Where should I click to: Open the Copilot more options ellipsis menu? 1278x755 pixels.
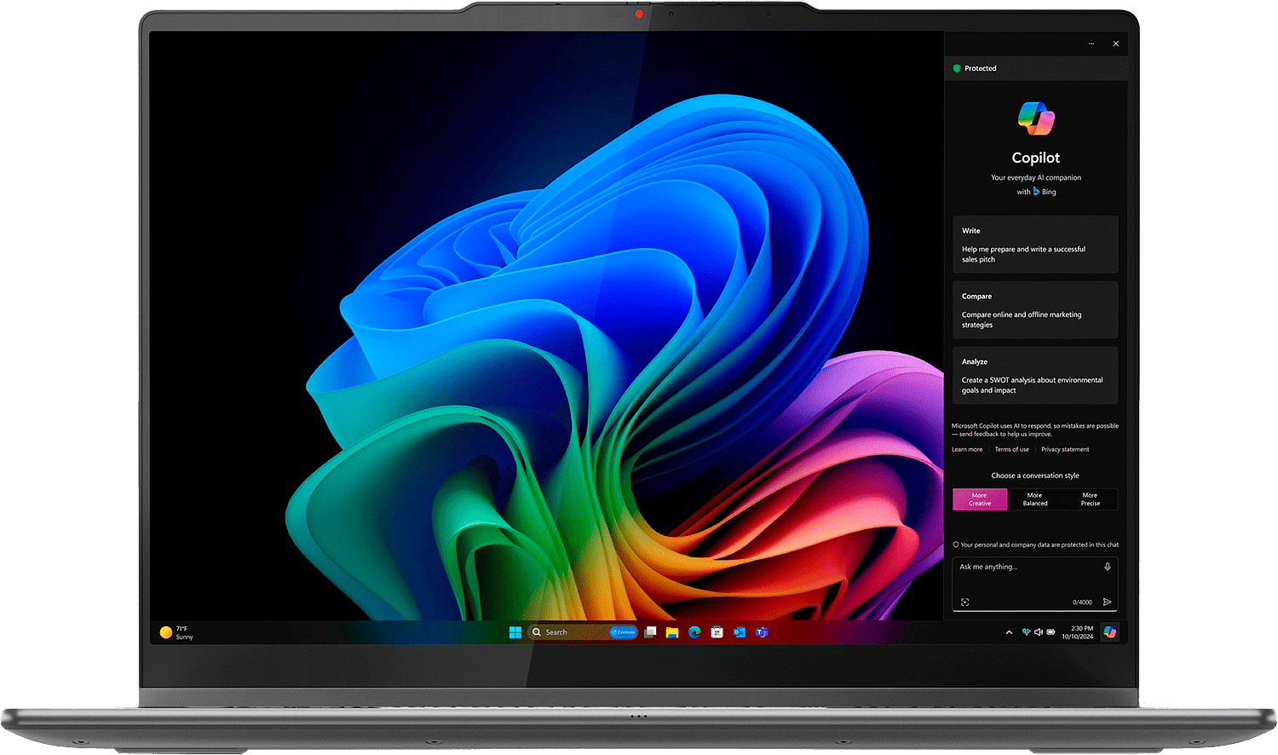[1091, 43]
